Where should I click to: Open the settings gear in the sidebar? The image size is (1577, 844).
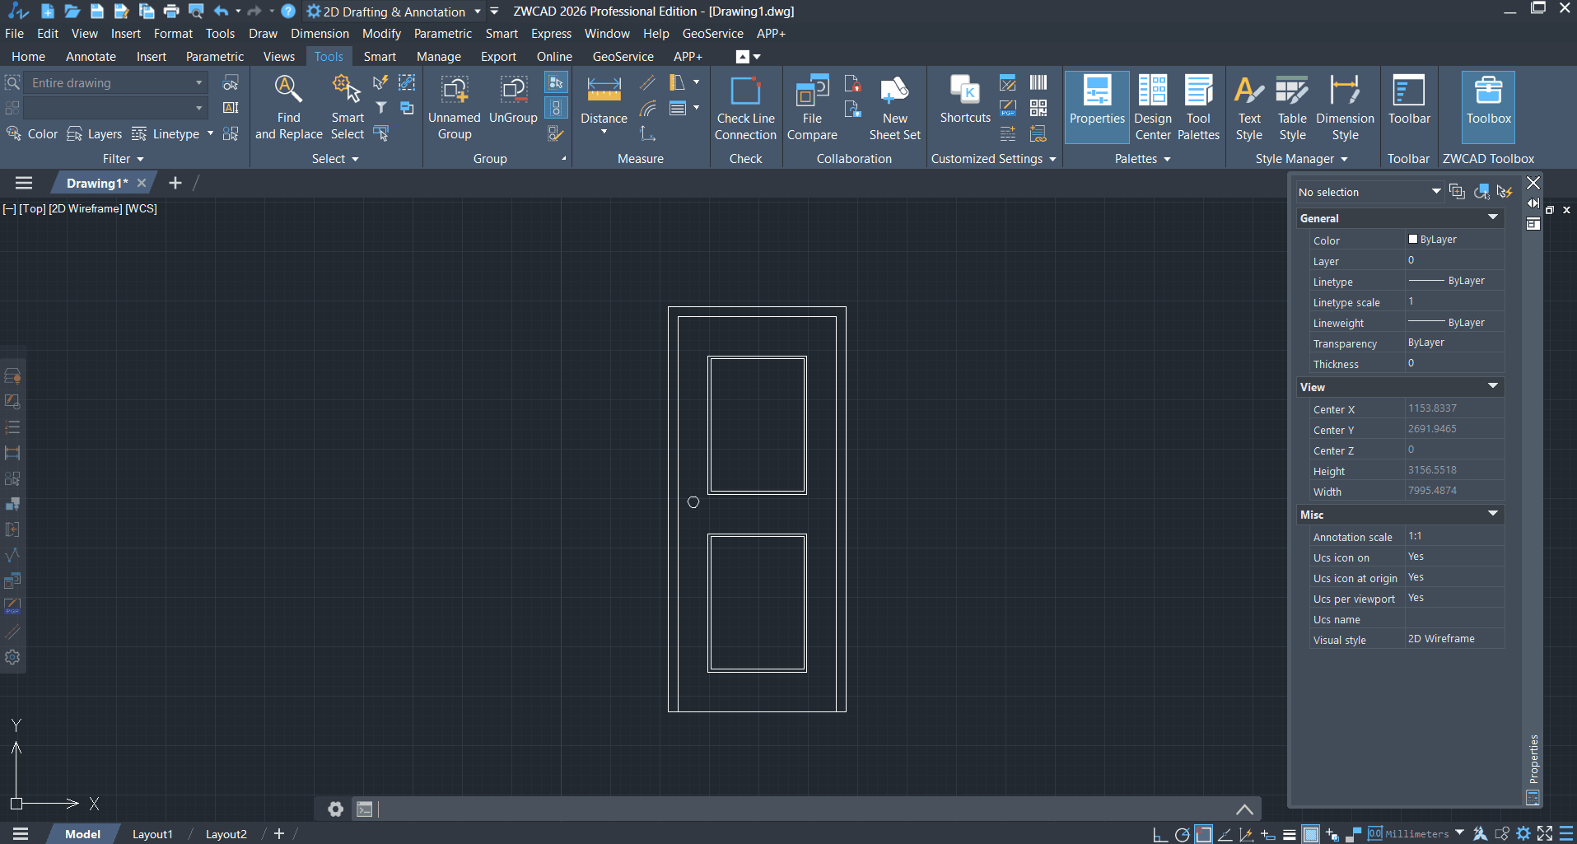tap(12, 657)
